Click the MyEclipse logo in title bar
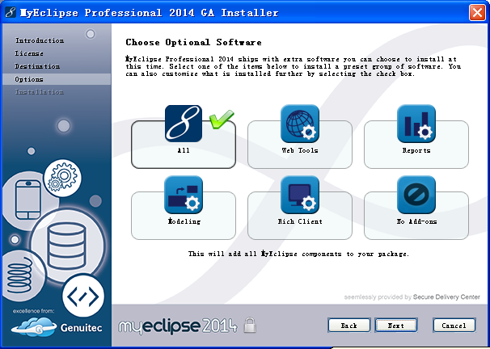 coord(11,12)
